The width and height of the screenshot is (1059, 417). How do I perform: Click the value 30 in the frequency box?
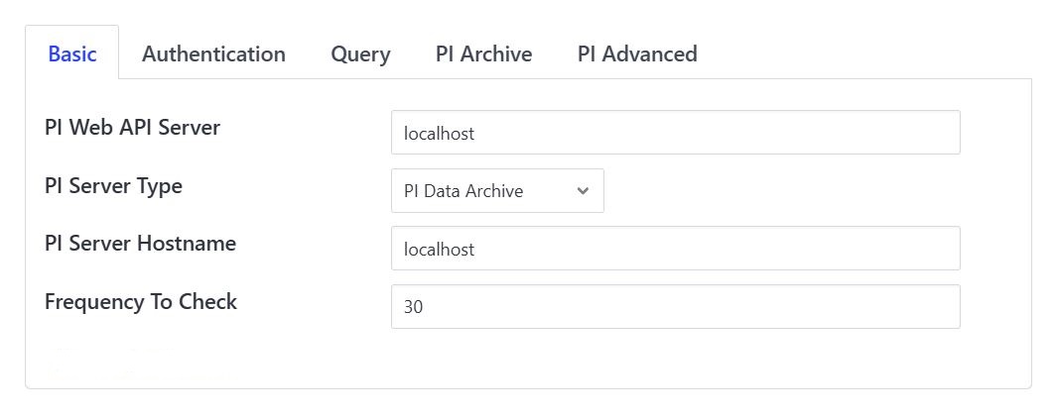(x=414, y=308)
